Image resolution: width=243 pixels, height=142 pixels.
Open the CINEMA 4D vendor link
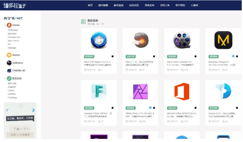point(19,71)
